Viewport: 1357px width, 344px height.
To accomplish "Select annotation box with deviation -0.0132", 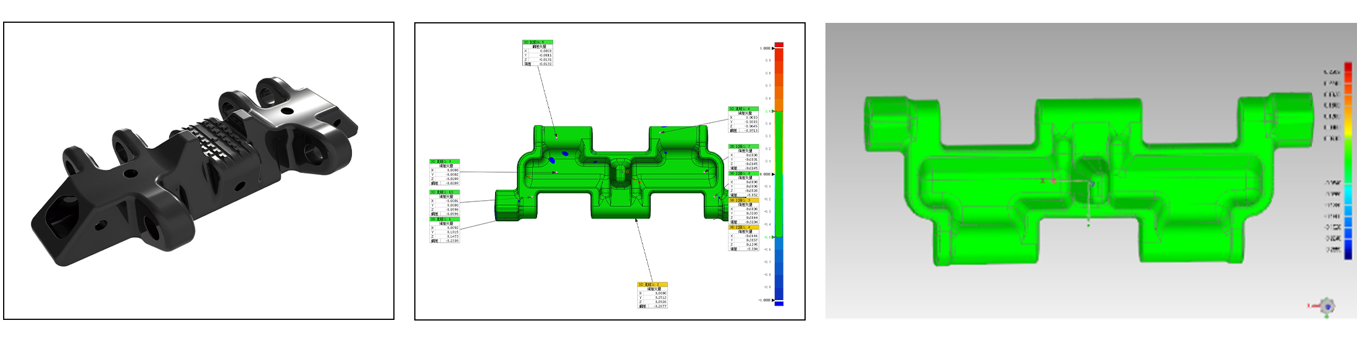I will (x=537, y=53).
